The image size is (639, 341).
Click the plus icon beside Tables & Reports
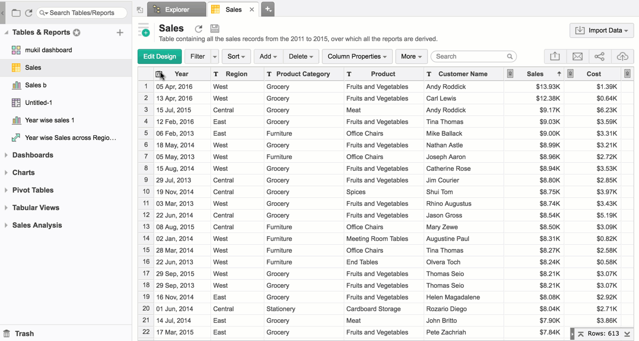(x=120, y=32)
